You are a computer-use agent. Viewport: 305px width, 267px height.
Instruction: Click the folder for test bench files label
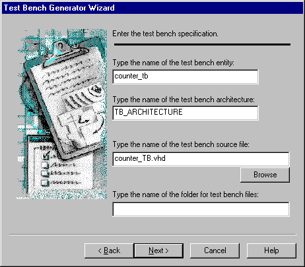click(x=186, y=194)
